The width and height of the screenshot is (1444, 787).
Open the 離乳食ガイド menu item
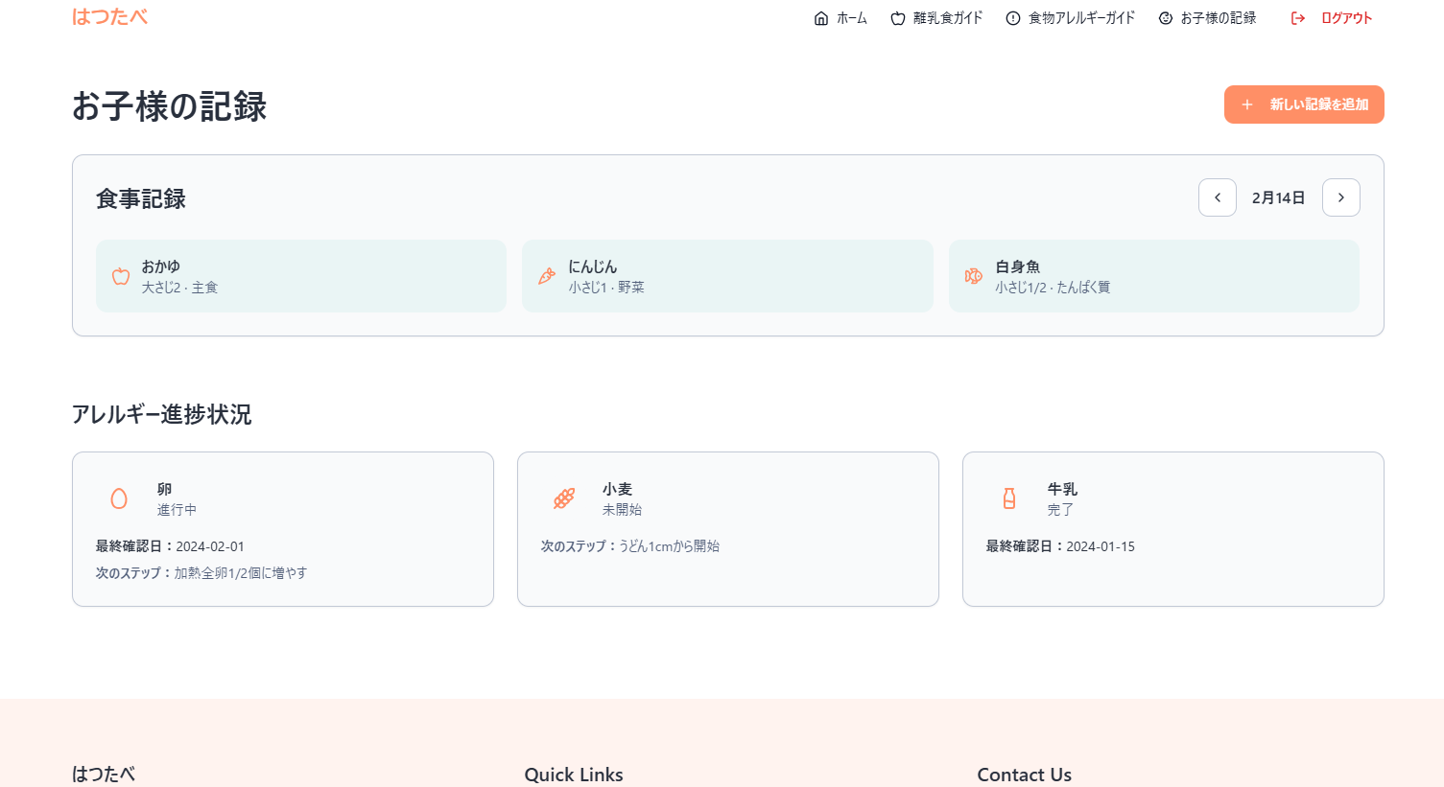(936, 18)
